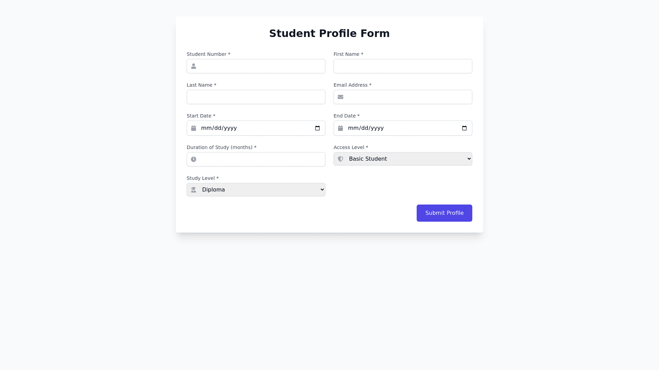Click the Start Date mm/dd/yyyy text
659x370 pixels.
pyautogui.click(x=219, y=128)
